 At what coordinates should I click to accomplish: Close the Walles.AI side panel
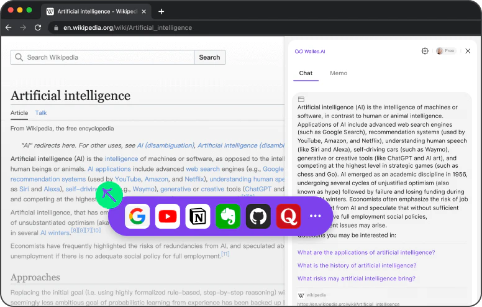click(x=468, y=51)
